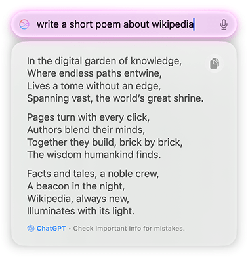The width and height of the screenshot is (248, 257).
Task: Click the line "Where endless paths entwine,"
Action: pyautogui.click(x=94, y=73)
